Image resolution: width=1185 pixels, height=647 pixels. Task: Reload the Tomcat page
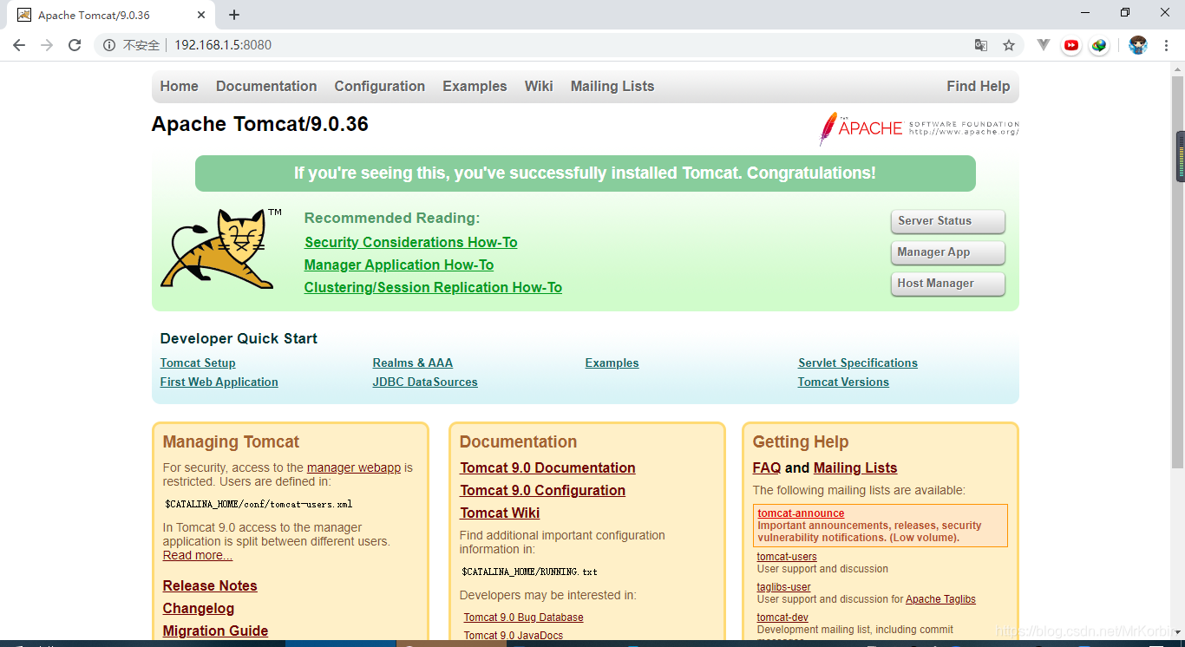pyautogui.click(x=75, y=45)
